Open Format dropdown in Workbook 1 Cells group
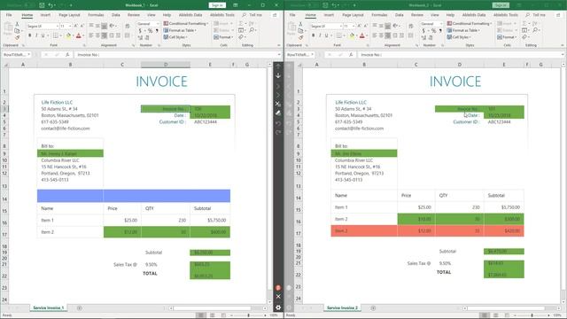 tap(223, 37)
